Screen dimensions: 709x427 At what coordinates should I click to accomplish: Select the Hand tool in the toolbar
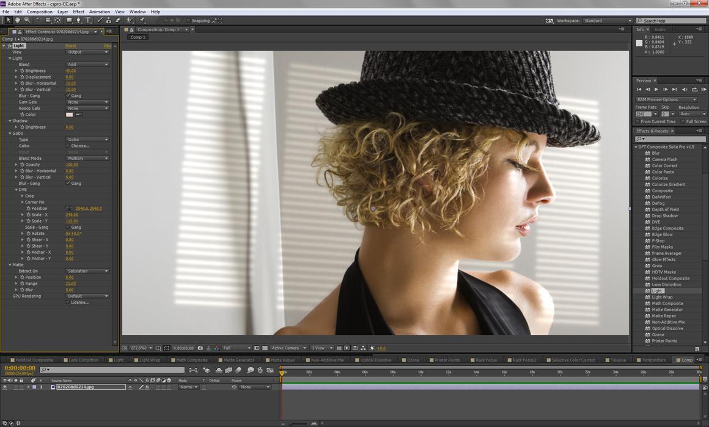click(17, 20)
